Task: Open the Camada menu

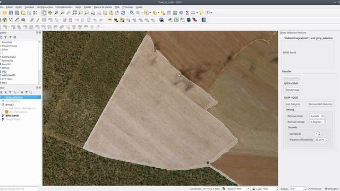Action: (29, 7)
